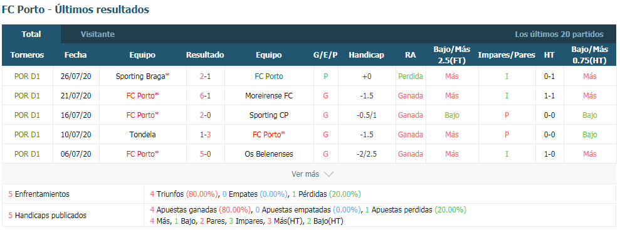Select the Total tab
This screenshot has height=230, width=620.
pyautogui.click(x=31, y=34)
